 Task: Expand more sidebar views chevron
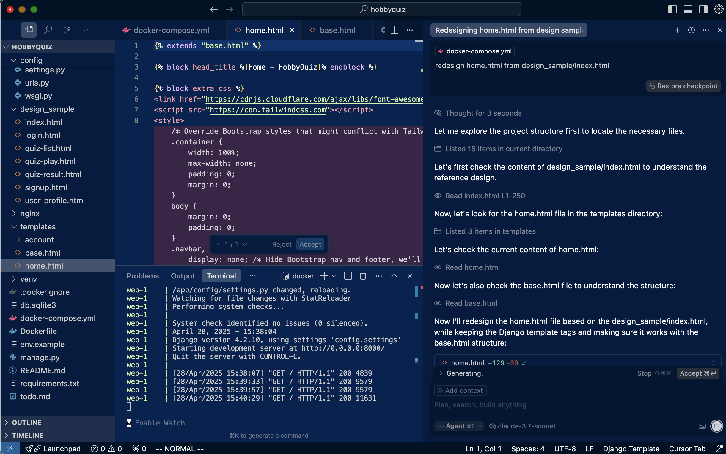coord(86,30)
